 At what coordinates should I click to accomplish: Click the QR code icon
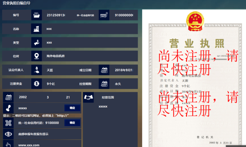[x=8, y=123]
